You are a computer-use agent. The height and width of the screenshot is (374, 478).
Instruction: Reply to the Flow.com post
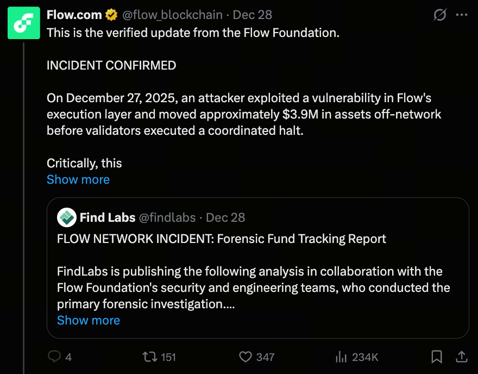click(x=54, y=357)
